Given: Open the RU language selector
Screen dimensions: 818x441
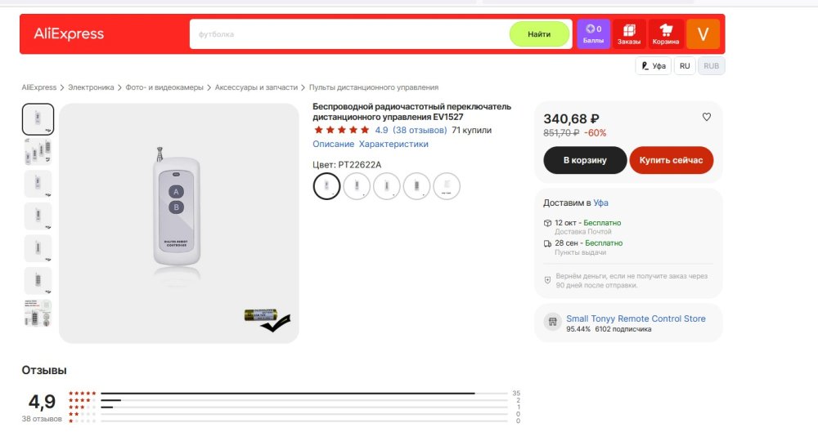Looking at the screenshot, I should pyautogui.click(x=685, y=66).
